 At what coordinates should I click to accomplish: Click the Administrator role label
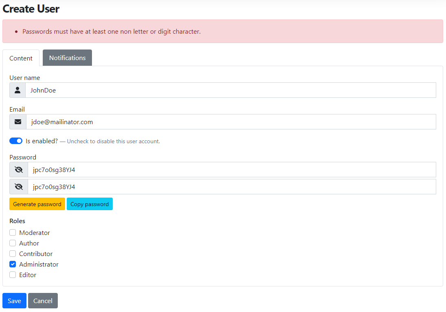[x=39, y=264]
